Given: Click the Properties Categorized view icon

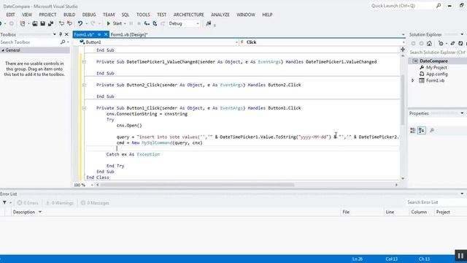Looking at the screenshot, I should (413, 130).
